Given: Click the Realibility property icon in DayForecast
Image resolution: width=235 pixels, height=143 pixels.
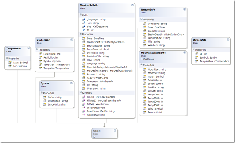Looking at the screenshot, I should [40, 57].
